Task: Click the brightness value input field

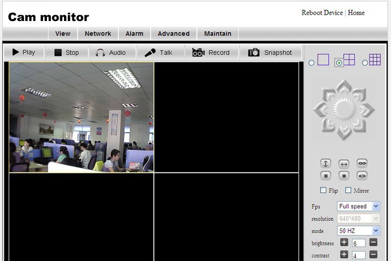Action: click(358, 243)
